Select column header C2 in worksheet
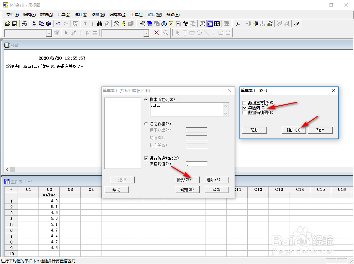This screenshot has width=354, height=264. [49, 189]
